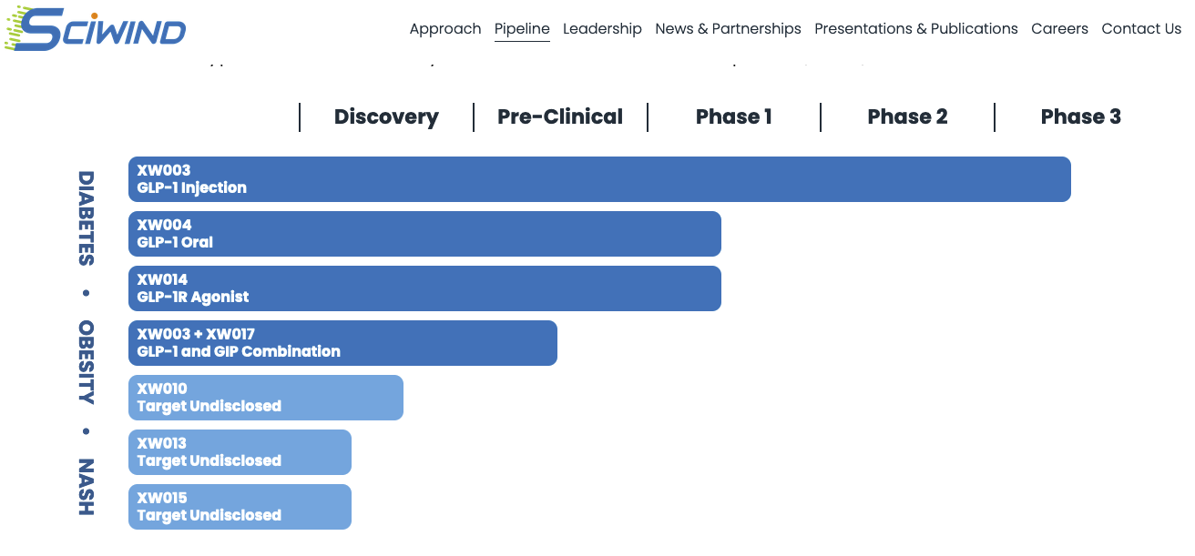
Task: Click the Phase 2 column header
Action: pyautogui.click(x=907, y=117)
